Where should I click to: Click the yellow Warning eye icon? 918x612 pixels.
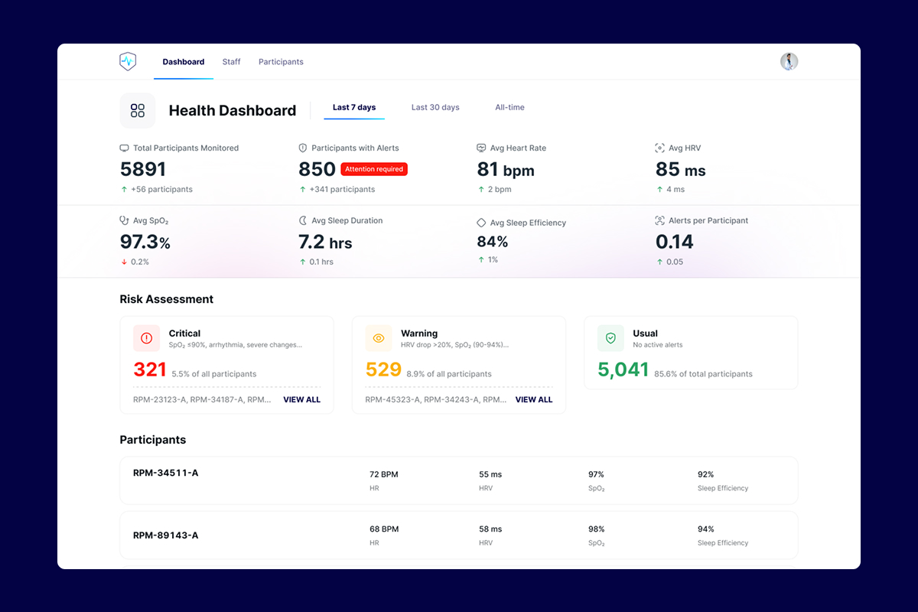pos(379,338)
